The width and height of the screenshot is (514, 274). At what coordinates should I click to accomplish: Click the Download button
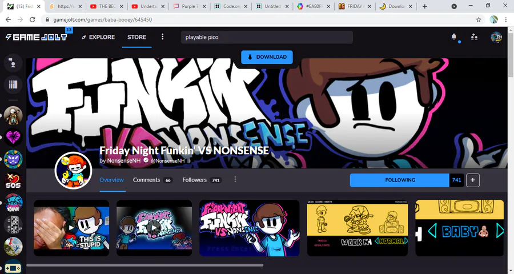267,57
